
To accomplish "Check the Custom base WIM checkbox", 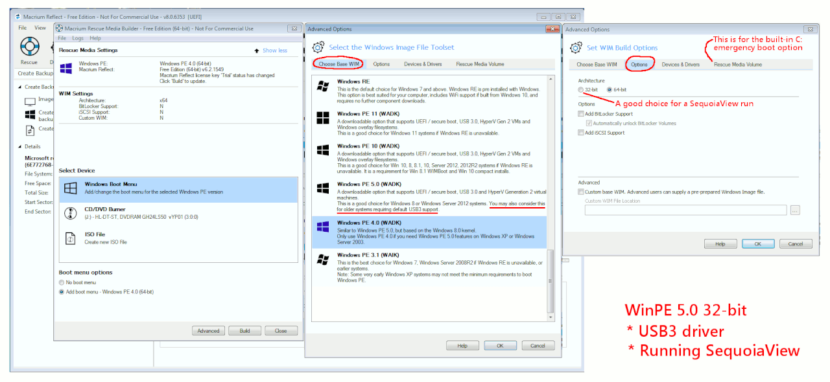I will [580, 192].
